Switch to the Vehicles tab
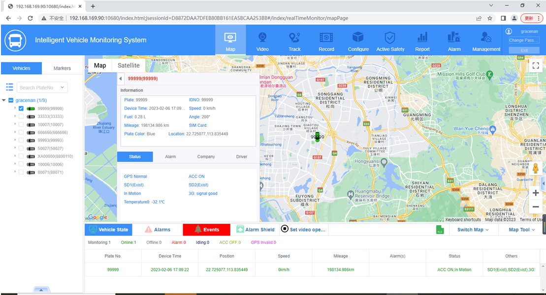Viewport: 546px width, 295px height. (21, 68)
